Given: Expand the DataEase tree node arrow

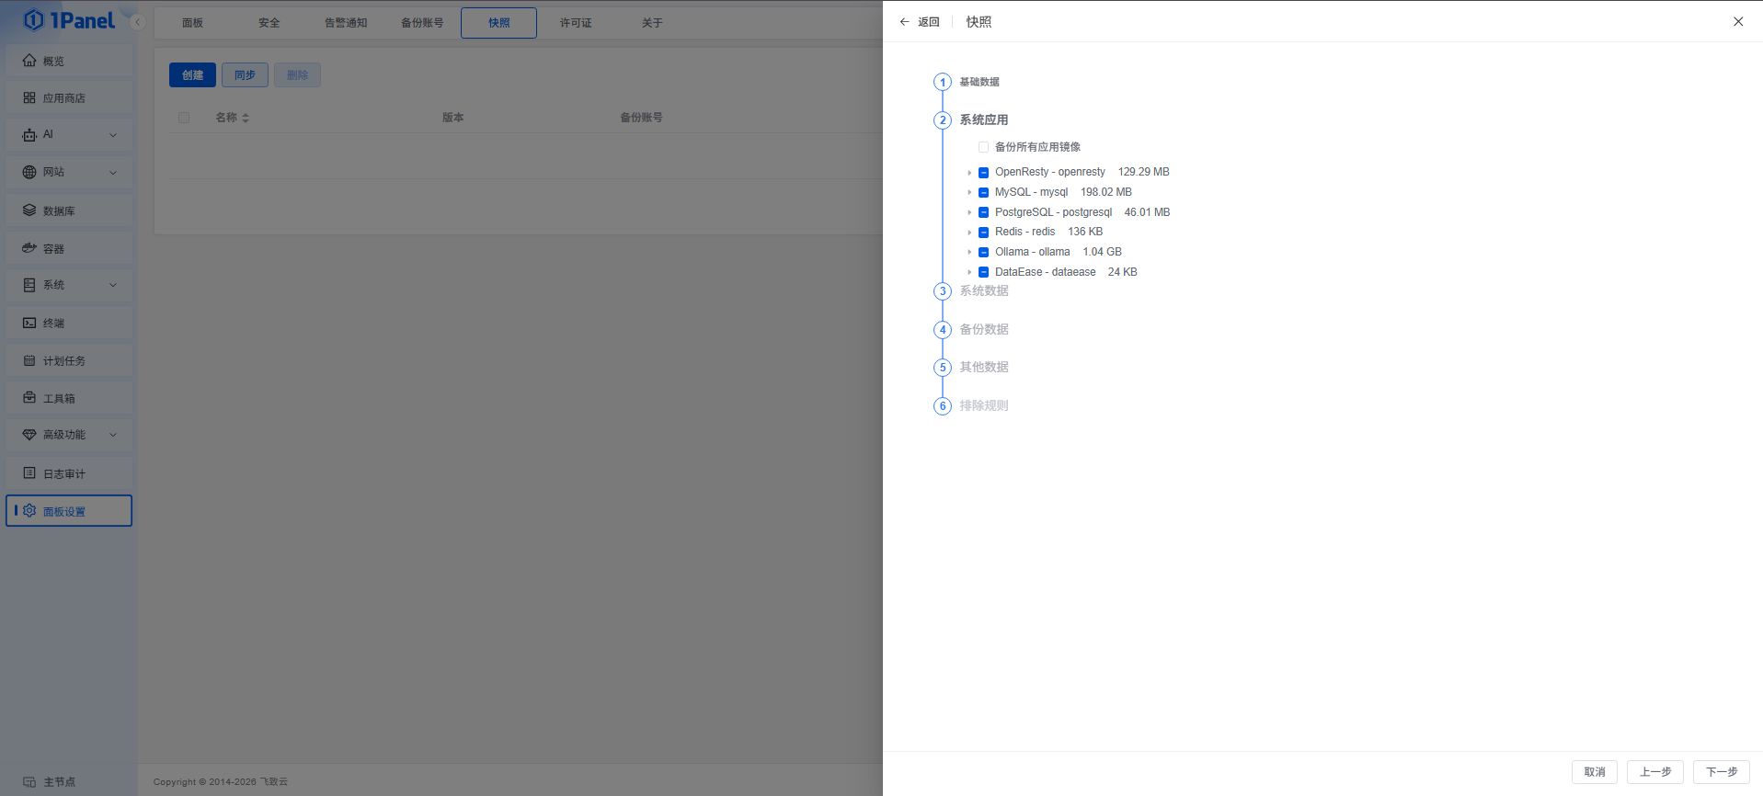Looking at the screenshot, I should click(x=969, y=272).
